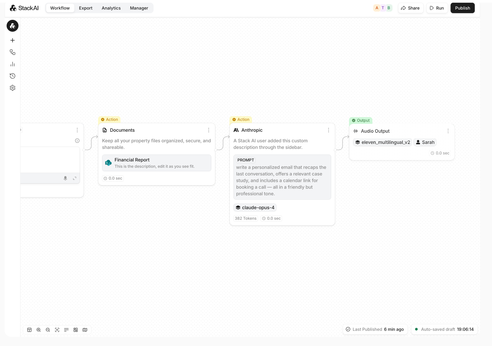Click the plus icon in the left sidebar
Viewport: 492px width, 346px height.
tap(13, 40)
